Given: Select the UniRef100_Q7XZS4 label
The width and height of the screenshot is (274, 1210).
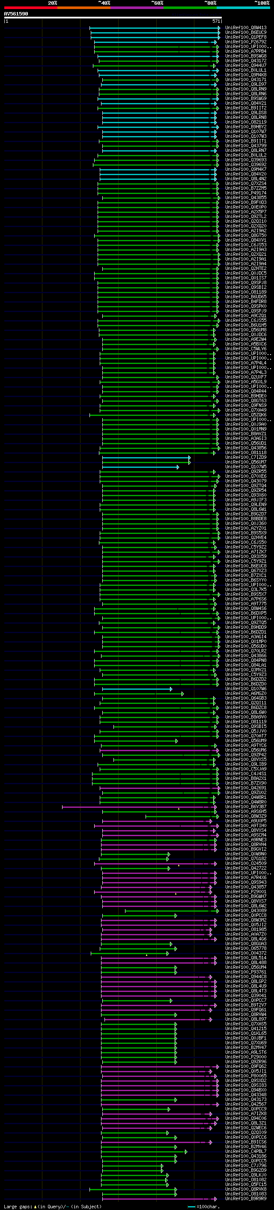Looking at the screenshot, I should [245, 184].
